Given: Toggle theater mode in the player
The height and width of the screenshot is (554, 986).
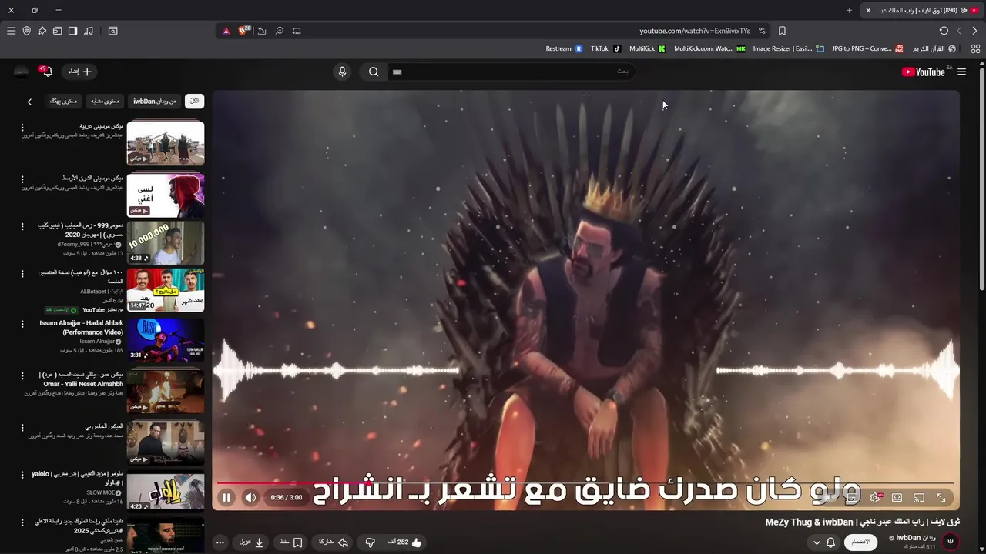Looking at the screenshot, I should click(x=897, y=498).
